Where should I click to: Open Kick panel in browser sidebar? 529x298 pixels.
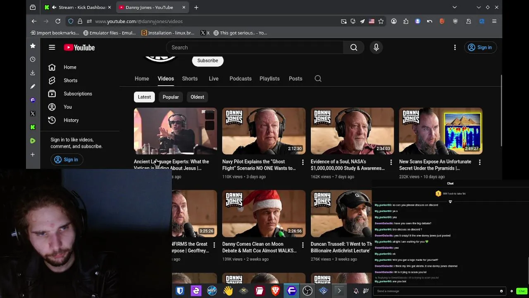33,127
